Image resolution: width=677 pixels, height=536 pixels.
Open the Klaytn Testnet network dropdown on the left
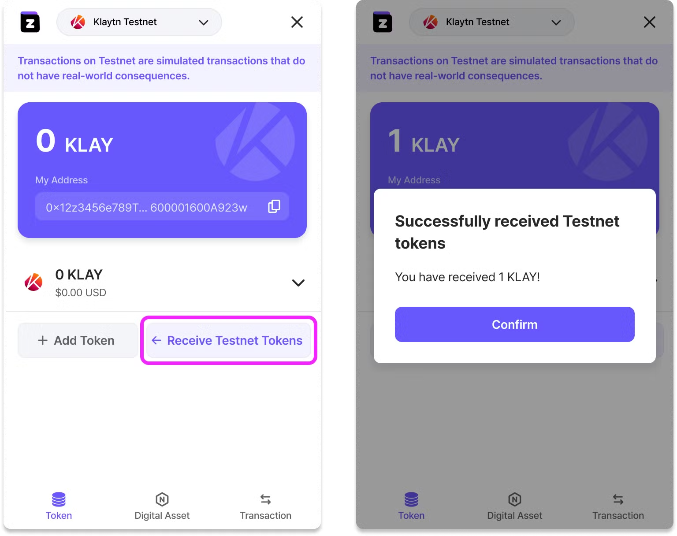click(139, 22)
